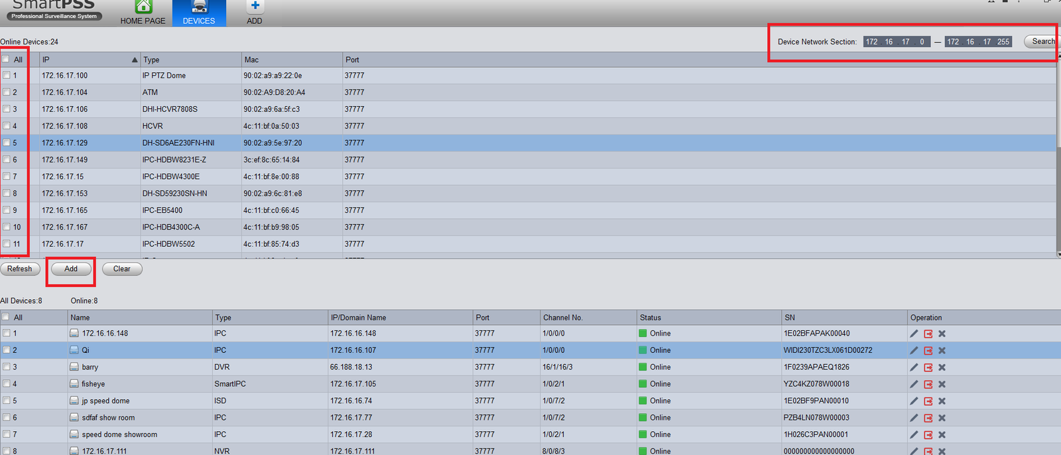Image resolution: width=1061 pixels, height=455 pixels.
Task: Edit the Qi device with pencil icon
Action: pos(914,350)
